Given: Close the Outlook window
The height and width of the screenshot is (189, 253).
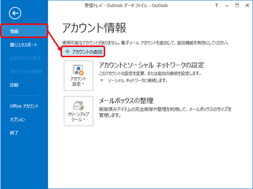Looking at the screenshot, I should pos(247,6).
